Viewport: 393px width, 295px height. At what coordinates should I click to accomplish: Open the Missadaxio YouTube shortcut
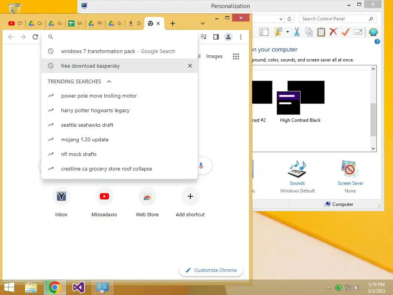tap(104, 202)
